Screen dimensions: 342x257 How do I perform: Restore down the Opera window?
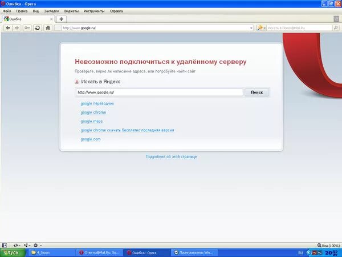pyautogui.click(x=331, y=4)
